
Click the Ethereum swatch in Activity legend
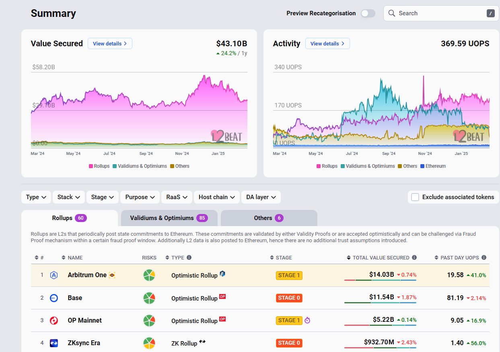coord(422,166)
